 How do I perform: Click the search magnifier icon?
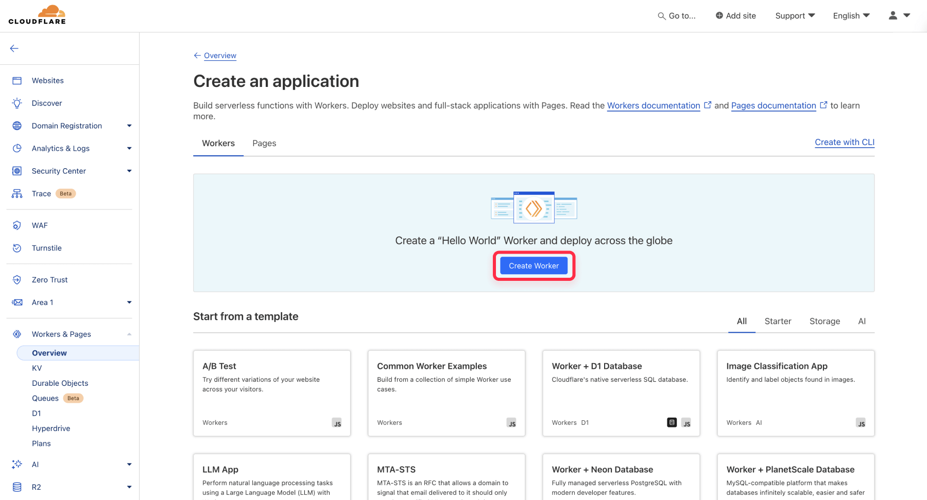point(662,16)
